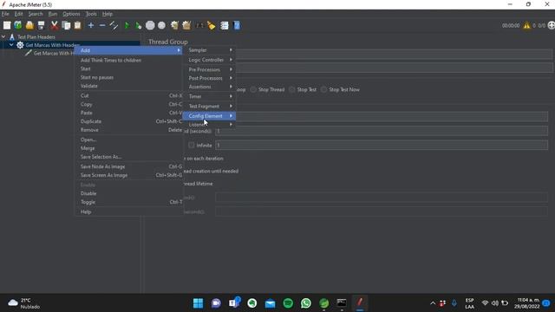The width and height of the screenshot is (555, 312).
Task: Click the Clear results icon
Action: coord(174,25)
